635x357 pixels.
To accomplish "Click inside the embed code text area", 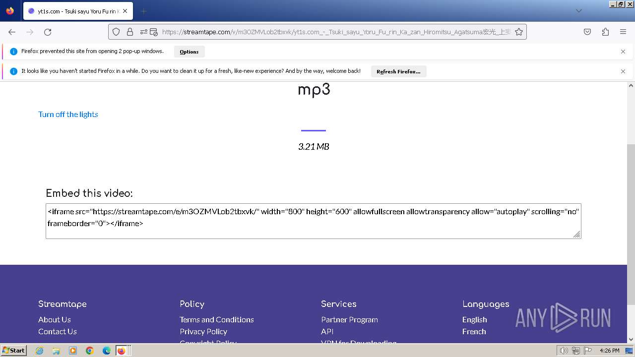I will [x=313, y=221].
